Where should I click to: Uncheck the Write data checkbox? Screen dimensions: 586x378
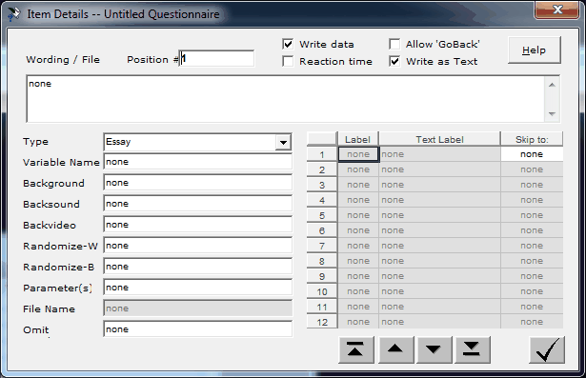[288, 44]
